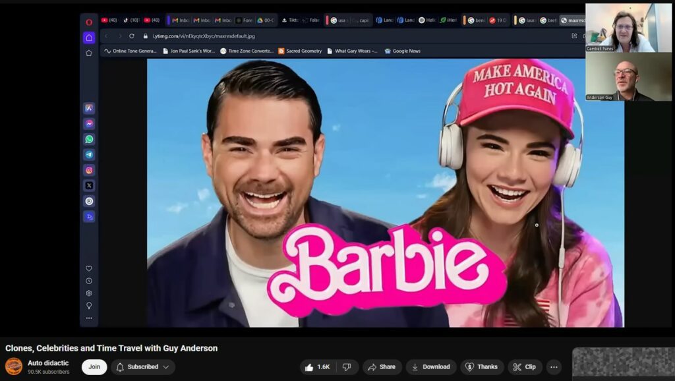Open the Time Zone Converter bookmark
Viewport: 675px width, 381px height.
coord(247,51)
